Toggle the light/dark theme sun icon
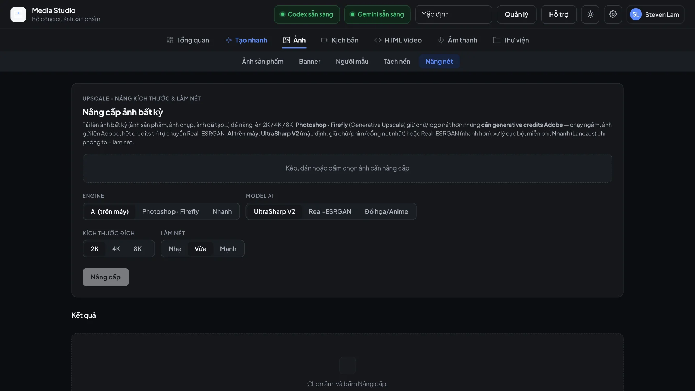 [x=590, y=14]
